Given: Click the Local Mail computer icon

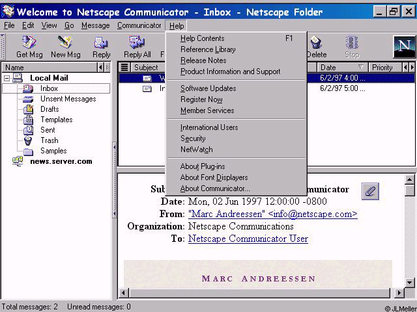Looking at the screenshot, I should click(x=18, y=78).
